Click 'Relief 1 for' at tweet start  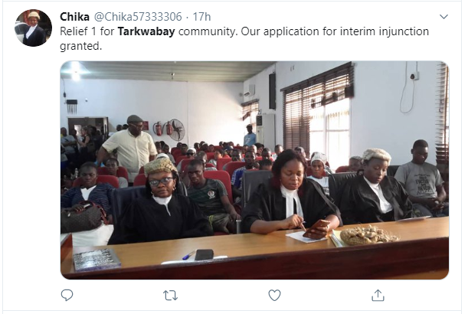(x=87, y=31)
